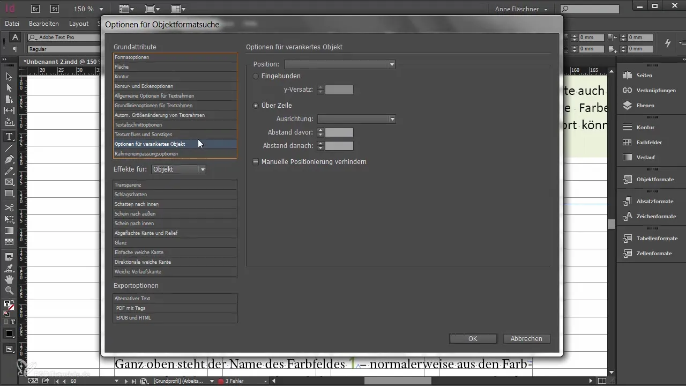Open the Layout menu
Image resolution: width=686 pixels, height=386 pixels.
pyautogui.click(x=79, y=24)
